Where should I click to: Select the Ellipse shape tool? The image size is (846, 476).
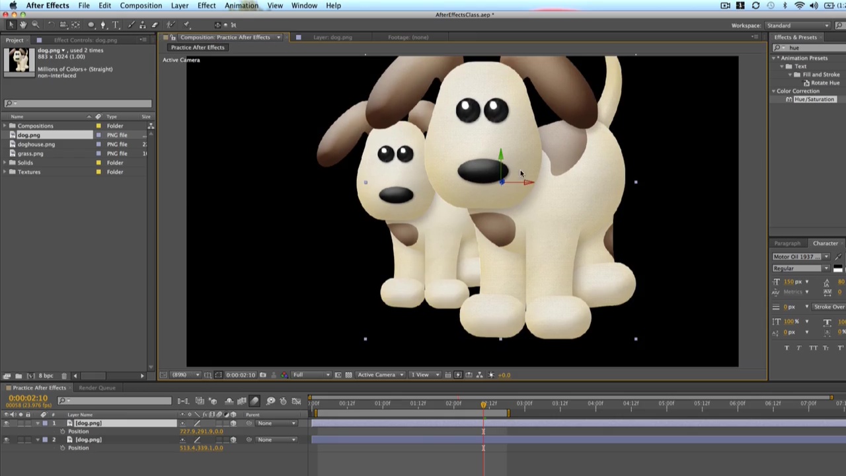point(91,25)
